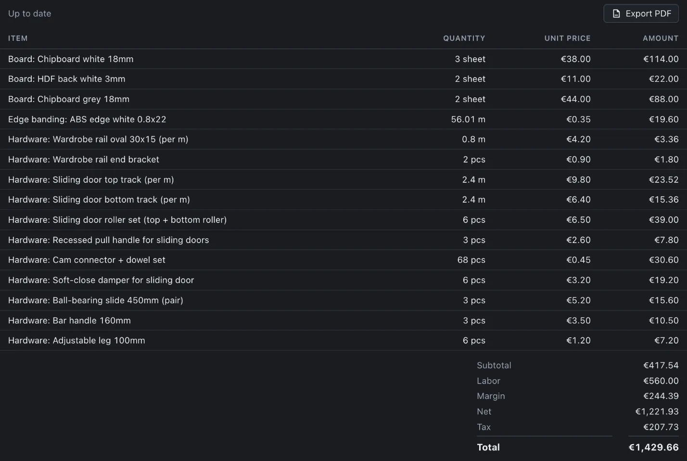This screenshot has height=461, width=687.
Task: Select 'Board: Chipboard white 18mm' row name
Action: pyautogui.click(x=71, y=59)
